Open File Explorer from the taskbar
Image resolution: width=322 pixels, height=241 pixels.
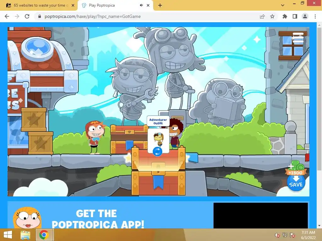pos(25,235)
